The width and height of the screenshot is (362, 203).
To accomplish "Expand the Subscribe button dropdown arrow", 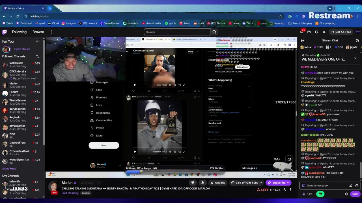I will pyautogui.click(x=288, y=183).
